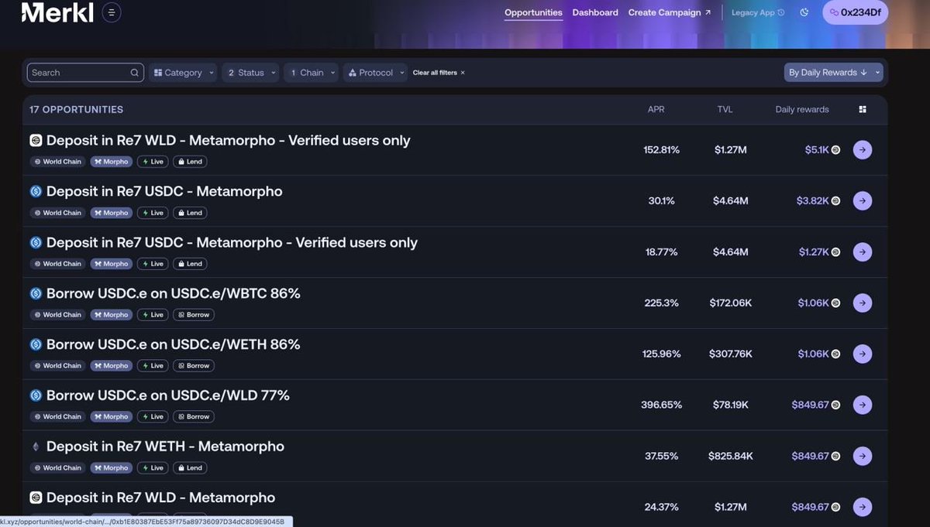930x527 pixels.
Task: Click the $825.84K TVL value
Action: click(x=730, y=456)
